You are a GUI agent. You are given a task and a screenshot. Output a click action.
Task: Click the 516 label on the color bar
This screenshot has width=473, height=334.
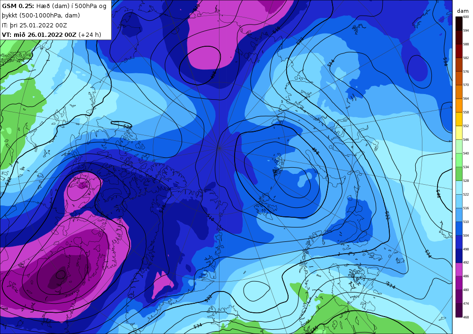tap(466, 208)
